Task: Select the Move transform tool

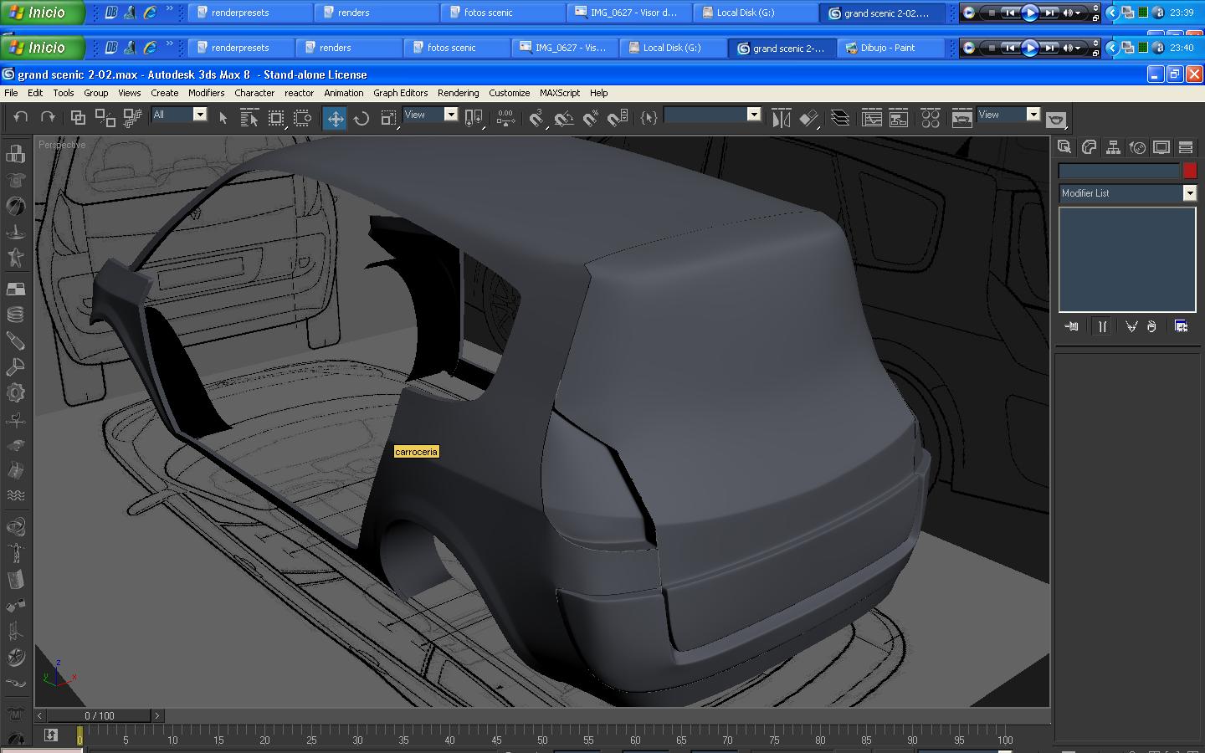Action: point(335,119)
